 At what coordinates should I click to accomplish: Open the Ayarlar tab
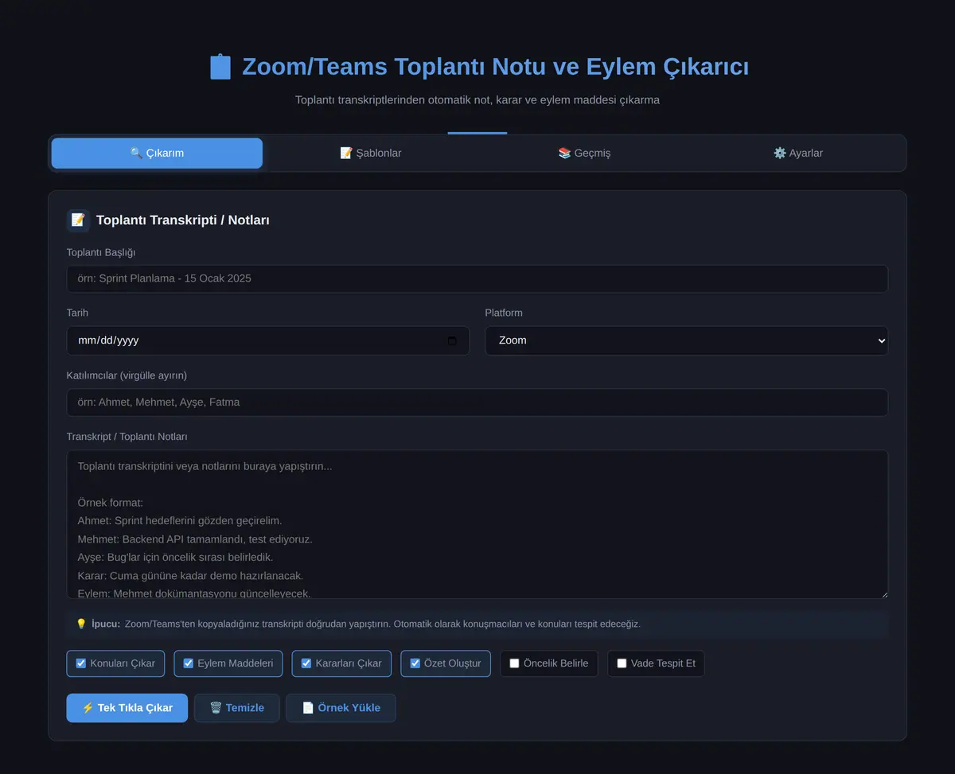pos(798,153)
